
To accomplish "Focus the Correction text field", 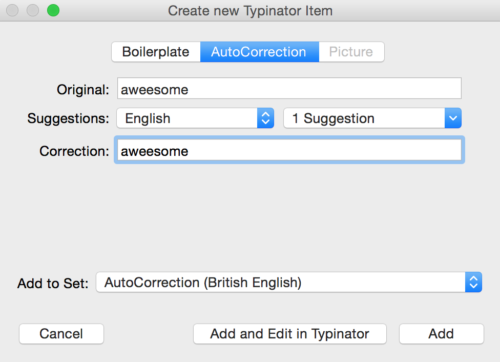I will [x=289, y=150].
